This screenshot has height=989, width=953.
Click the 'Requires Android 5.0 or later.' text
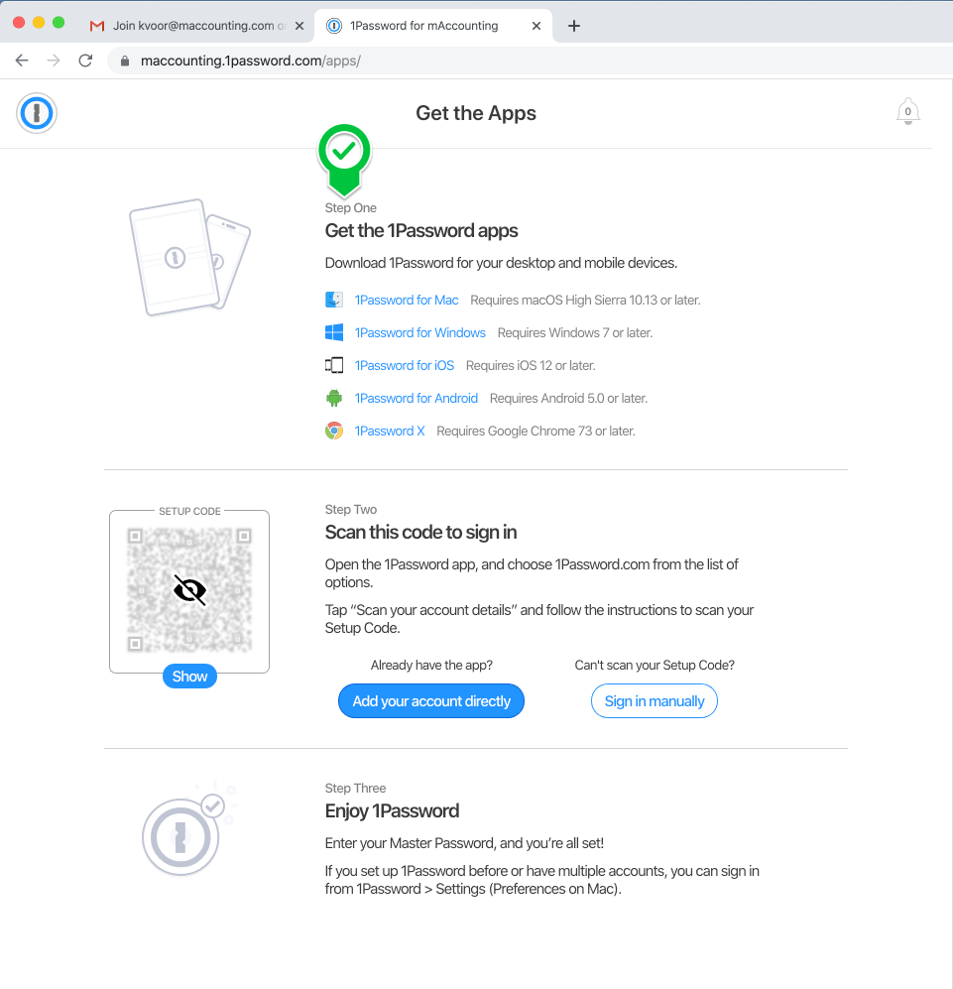[x=568, y=399]
